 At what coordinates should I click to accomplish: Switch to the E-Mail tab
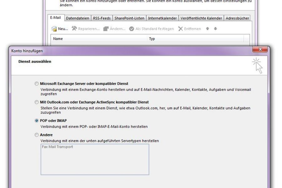coord(55,18)
